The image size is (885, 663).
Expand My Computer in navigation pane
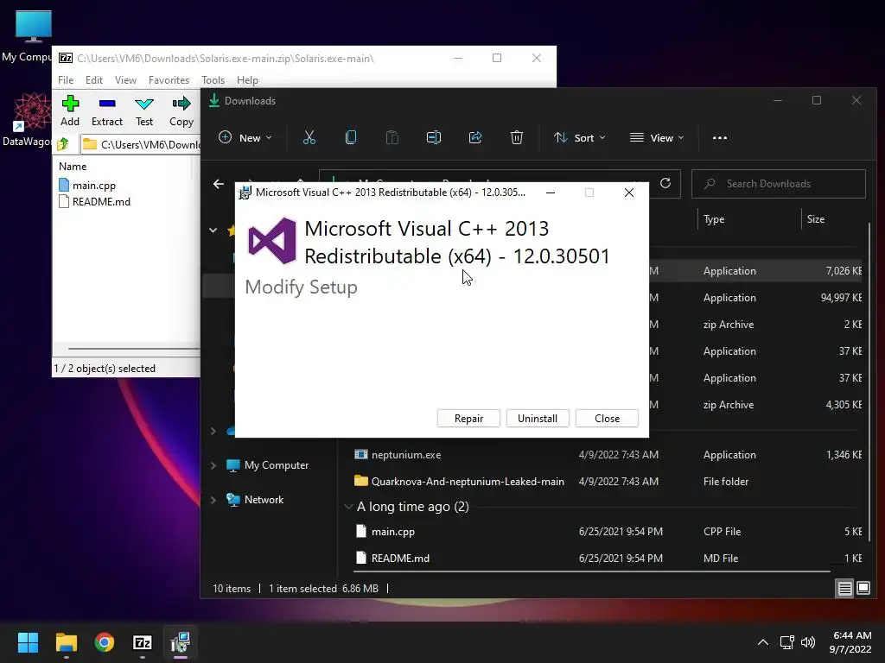(x=213, y=465)
